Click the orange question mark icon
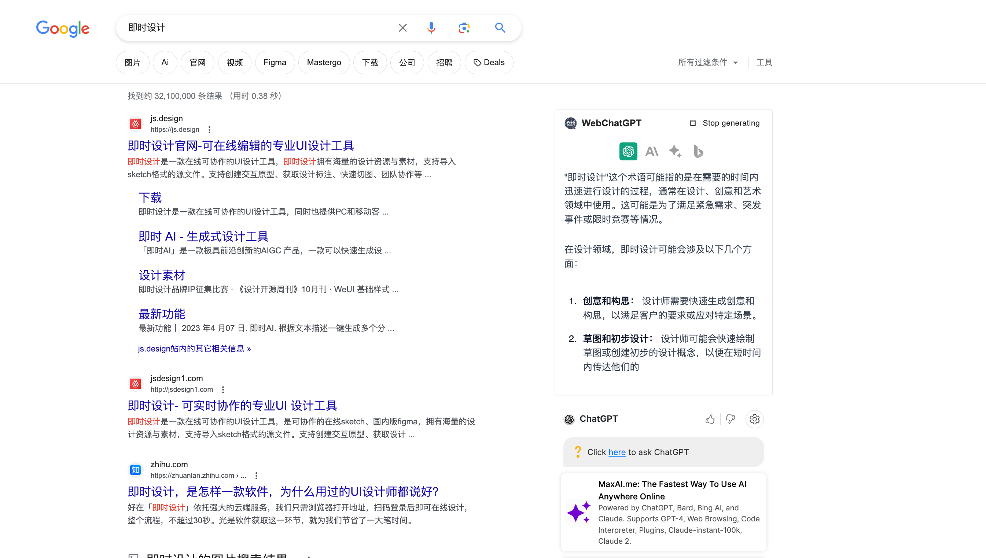Image resolution: width=986 pixels, height=558 pixels. coord(578,452)
